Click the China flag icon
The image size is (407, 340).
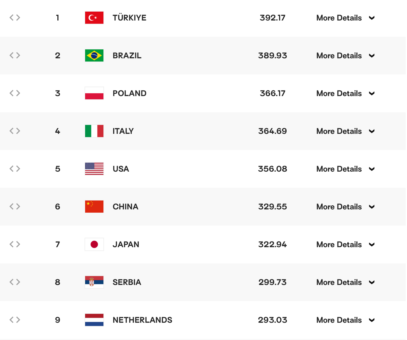pos(94,207)
